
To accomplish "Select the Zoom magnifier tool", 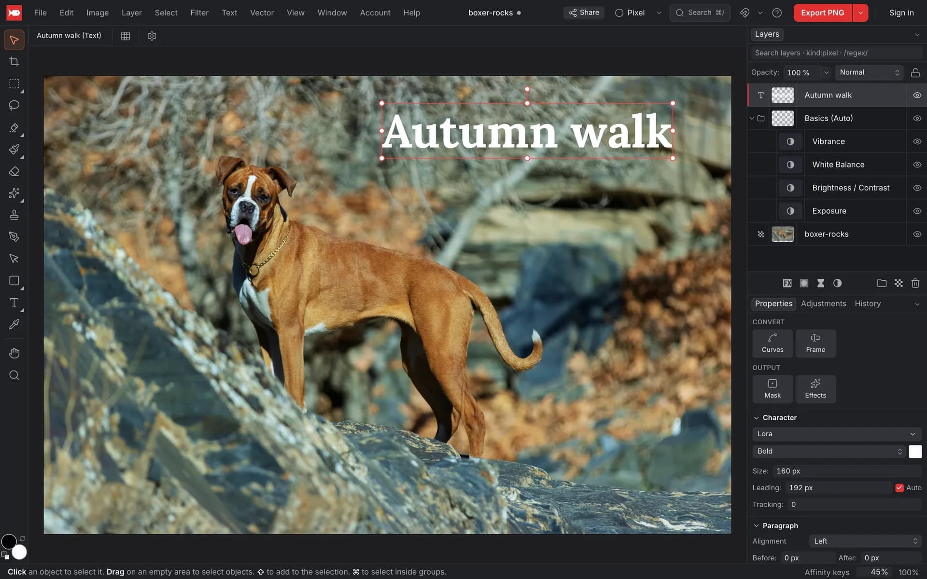I will coord(14,375).
